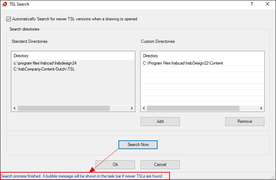Viewport: 276px width, 180px height.
Task: Click the Custom Directories 'Directory' column header
Action: click(202, 56)
